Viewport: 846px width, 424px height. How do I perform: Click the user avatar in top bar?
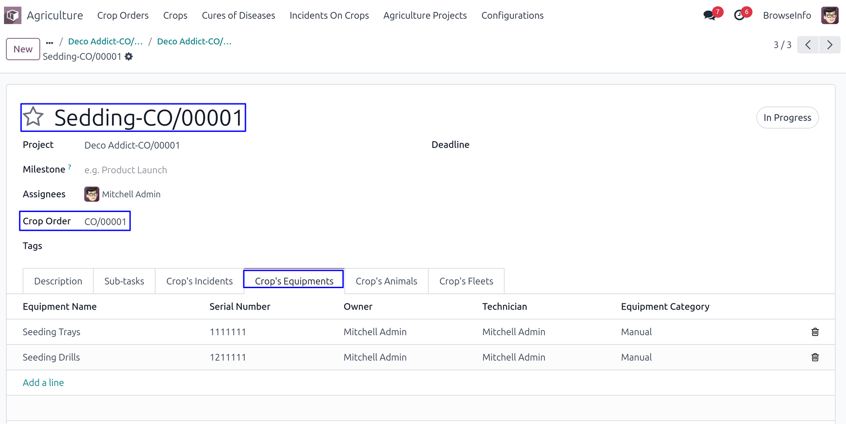[829, 15]
